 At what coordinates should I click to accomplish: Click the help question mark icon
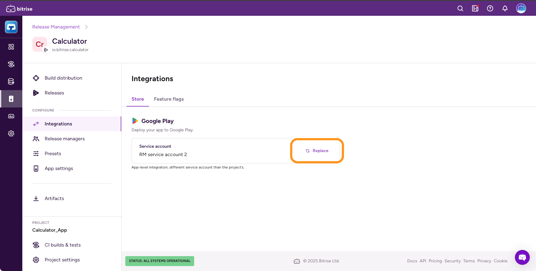click(490, 9)
